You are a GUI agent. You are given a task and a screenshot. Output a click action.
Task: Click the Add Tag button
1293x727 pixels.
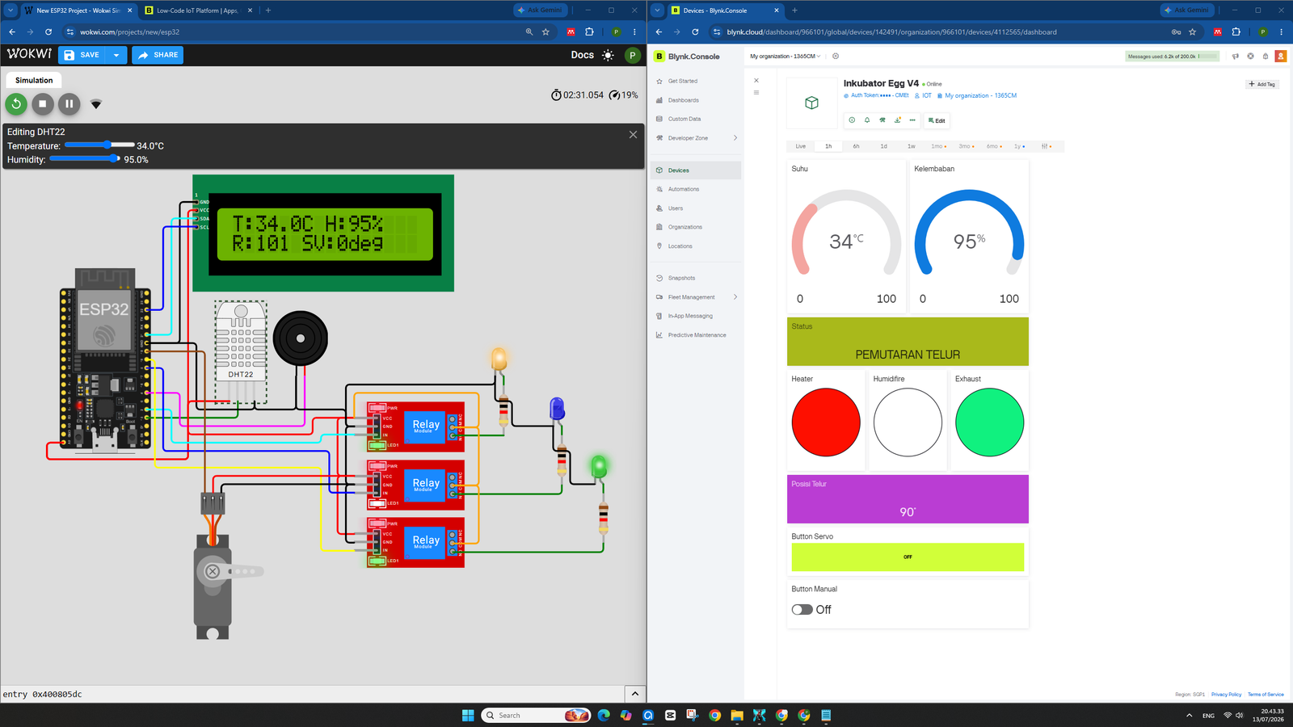point(1261,84)
